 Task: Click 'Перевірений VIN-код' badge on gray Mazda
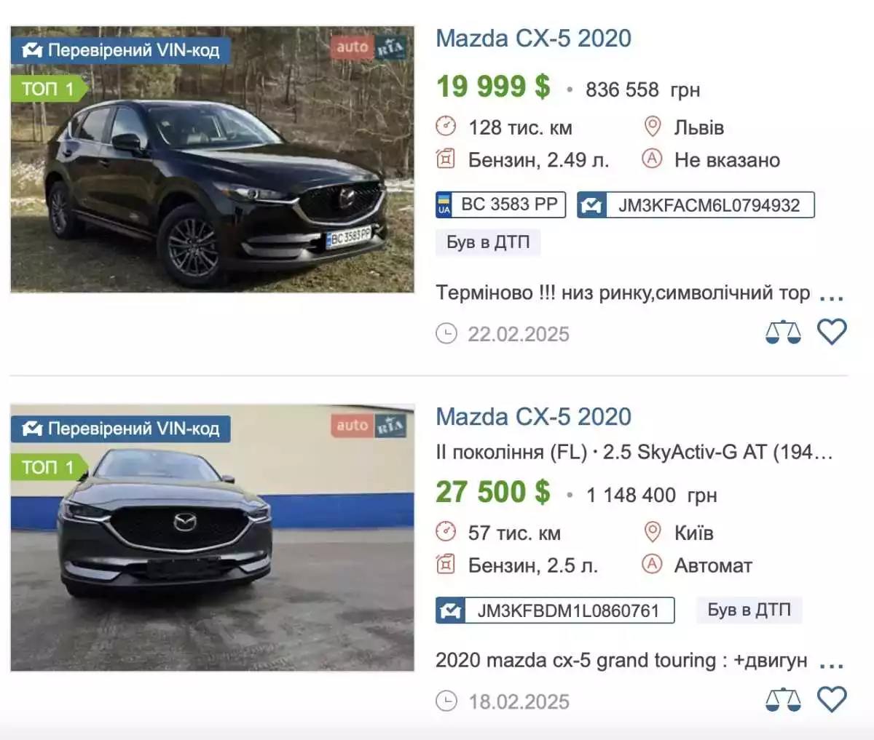click(121, 429)
